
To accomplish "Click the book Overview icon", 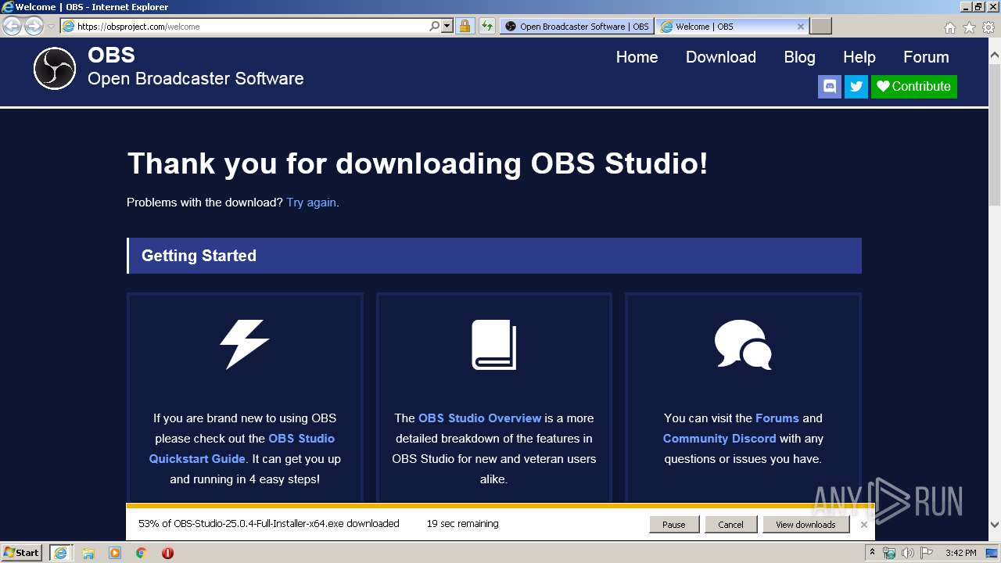I will 494,344.
